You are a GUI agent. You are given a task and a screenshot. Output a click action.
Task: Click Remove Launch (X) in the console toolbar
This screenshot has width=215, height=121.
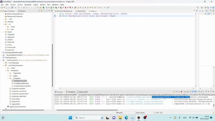(x=176, y=92)
